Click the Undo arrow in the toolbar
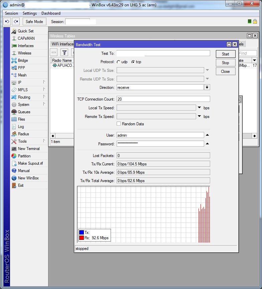This screenshot has height=289, width=262. (7, 22)
